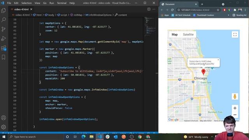Toggle fullscreen map view

(235, 35)
